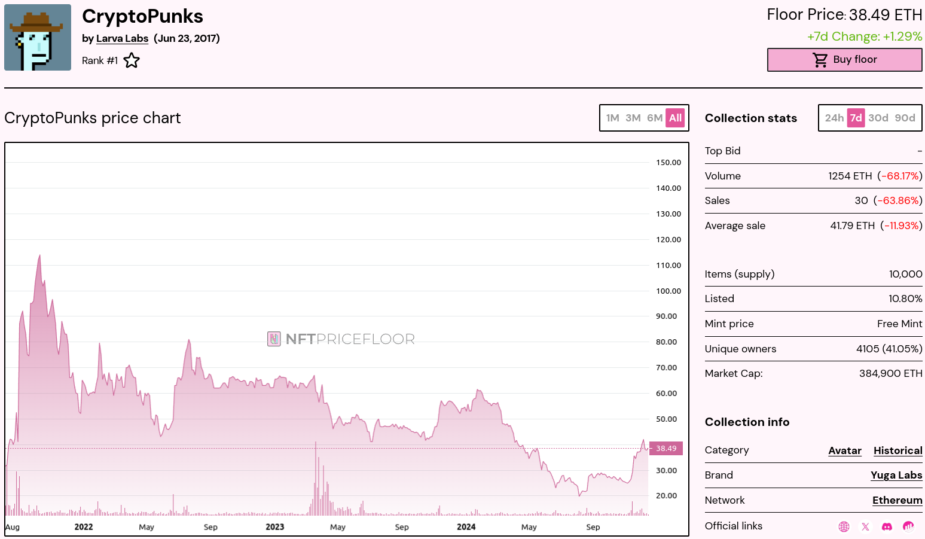
Task: Click the +7d Change: +1.29% text
Action: 865,36
